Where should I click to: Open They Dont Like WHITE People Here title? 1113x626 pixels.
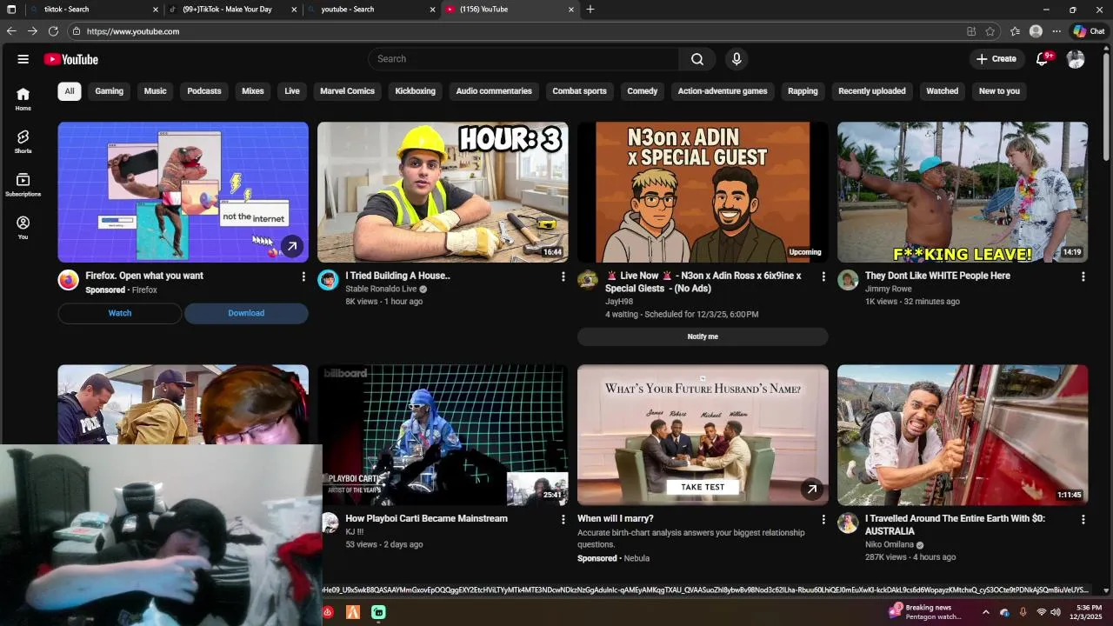[x=937, y=276]
